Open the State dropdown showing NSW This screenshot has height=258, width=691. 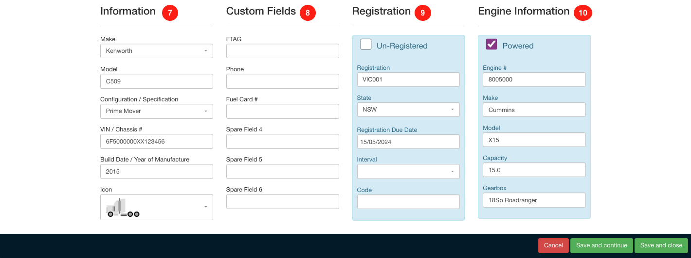pos(408,110)
